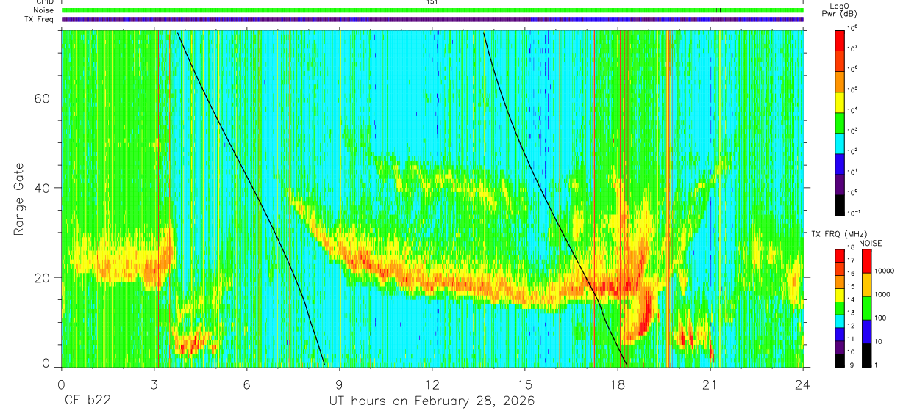Click the purple segment of TX FRQ colorbar
This screenshot has width=903, height=416.
840,348
